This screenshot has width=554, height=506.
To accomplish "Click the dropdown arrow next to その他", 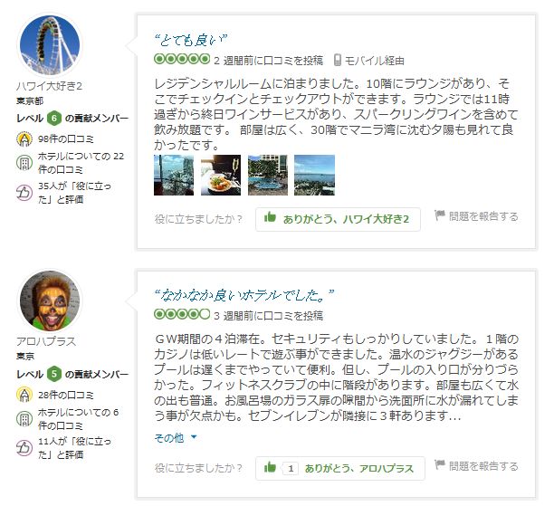I will point(194,437).
